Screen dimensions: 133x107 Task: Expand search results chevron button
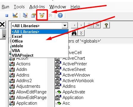click(x=81, y=33)
